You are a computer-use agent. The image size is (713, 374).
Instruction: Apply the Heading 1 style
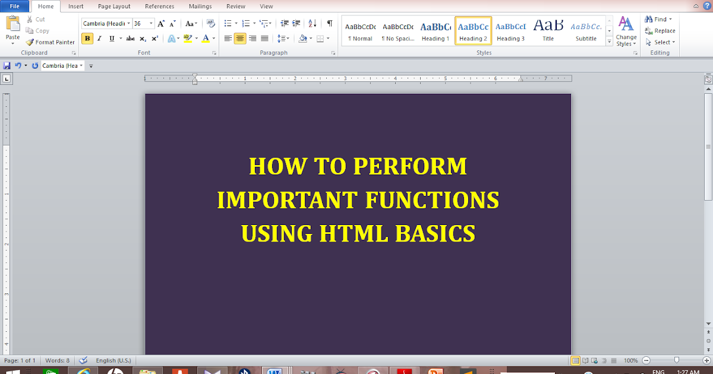(435, 31)
